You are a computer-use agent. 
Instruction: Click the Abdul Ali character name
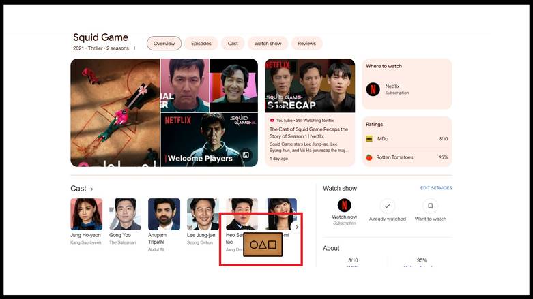tap(156, 249)
